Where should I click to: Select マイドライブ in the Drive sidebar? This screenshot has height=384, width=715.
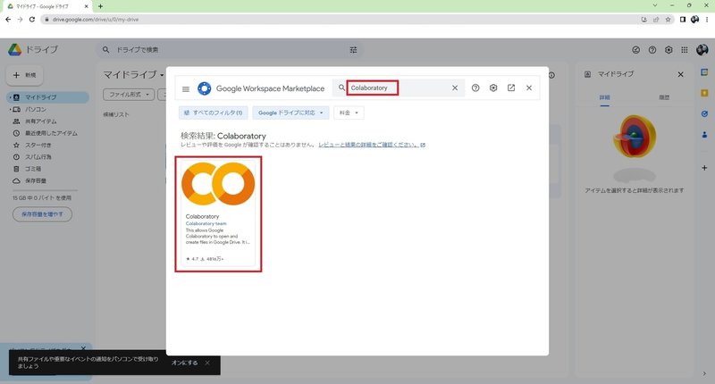coord(48,97)
